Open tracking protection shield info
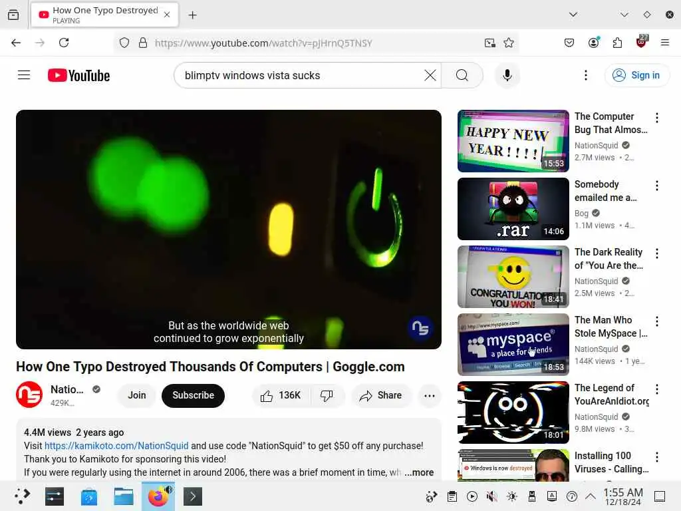681x511 pixels. pyautogui.click(x=124, y=43)
